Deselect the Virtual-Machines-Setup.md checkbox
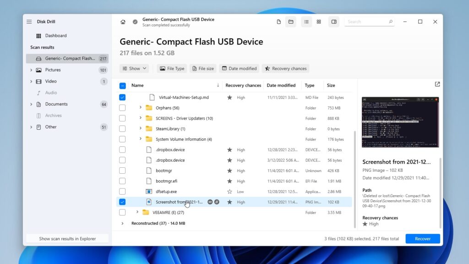The height and width of the screenshot is (264, 469). point(122,97)
